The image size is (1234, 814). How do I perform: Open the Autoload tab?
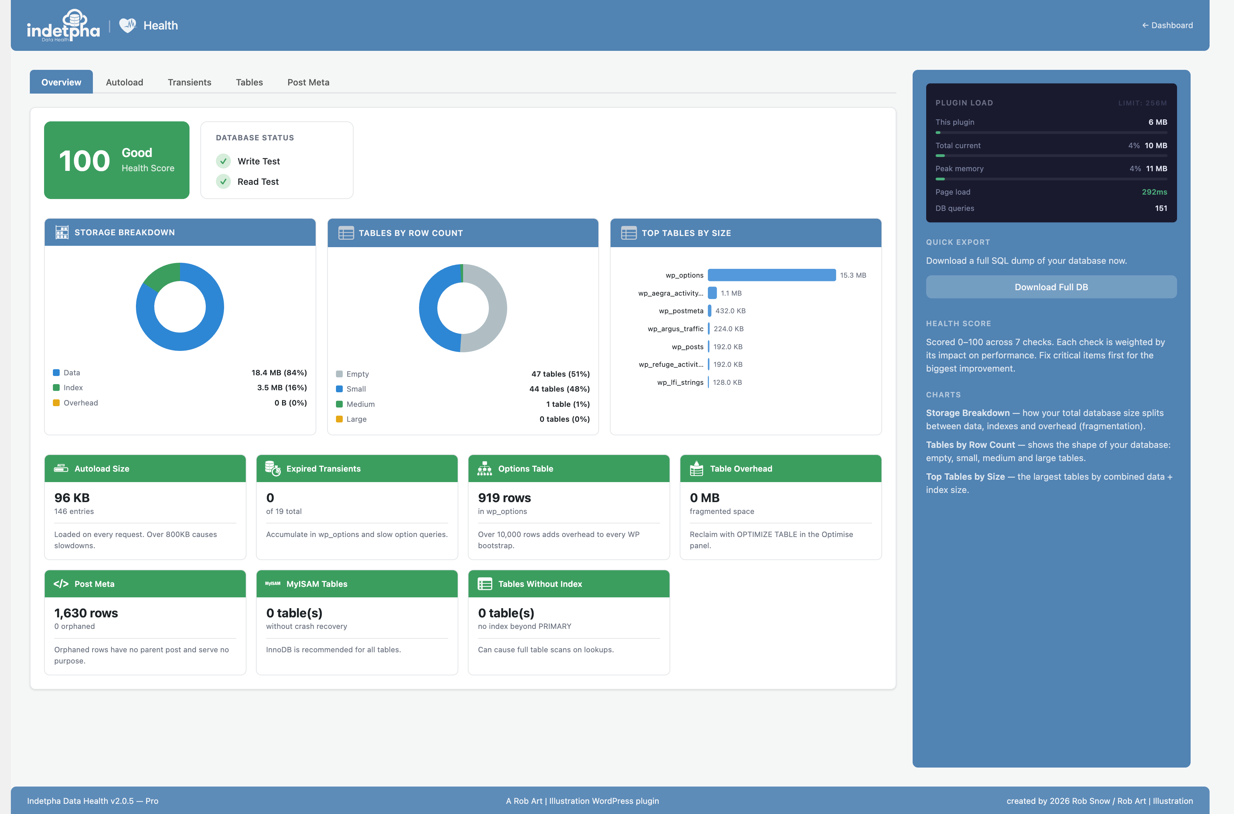pos(125,82)
